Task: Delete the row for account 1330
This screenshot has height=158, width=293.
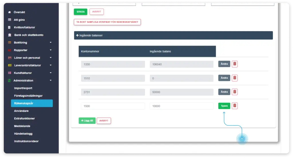Action: (235, 64)
